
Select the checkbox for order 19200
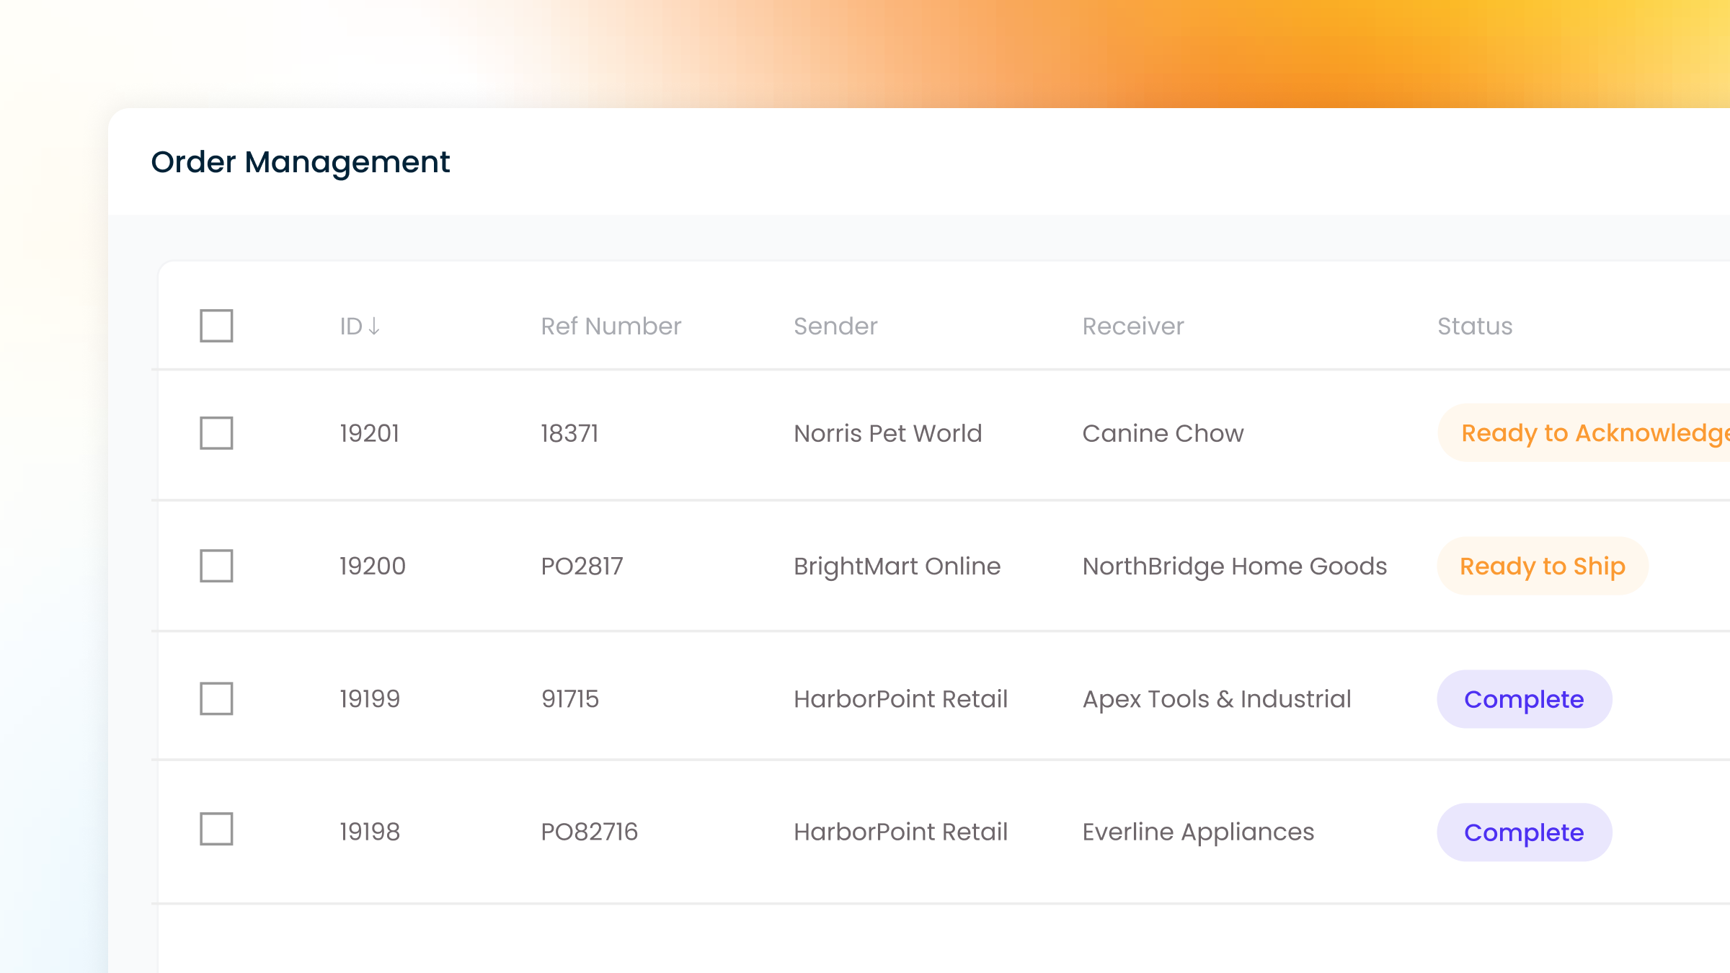click(x=216, y=566)
